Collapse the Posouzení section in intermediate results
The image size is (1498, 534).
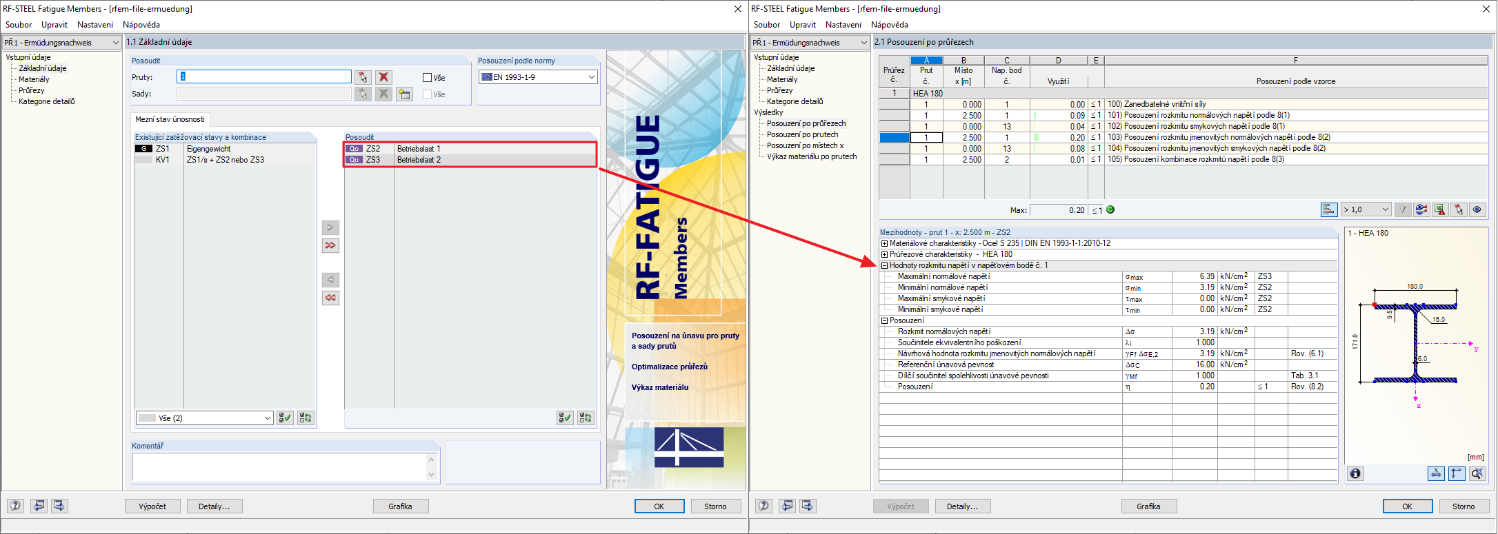pyautogui.click(x=884, y=320)
